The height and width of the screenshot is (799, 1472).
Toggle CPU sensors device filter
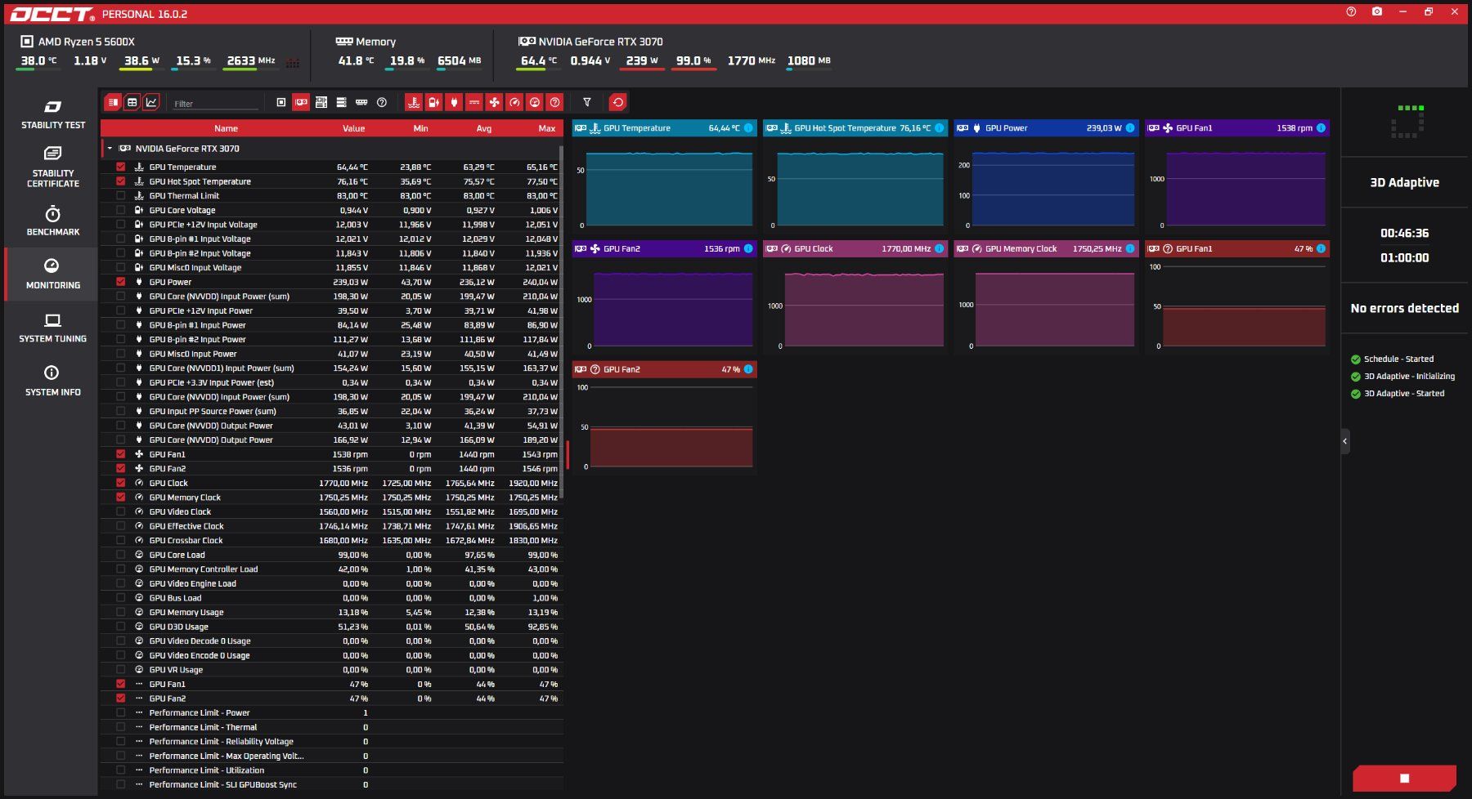(x=281, y=102)
